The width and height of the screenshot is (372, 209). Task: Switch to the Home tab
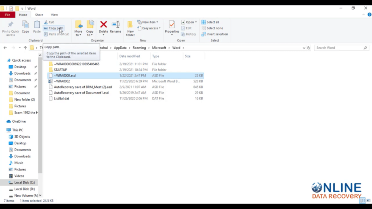(23, 15)
